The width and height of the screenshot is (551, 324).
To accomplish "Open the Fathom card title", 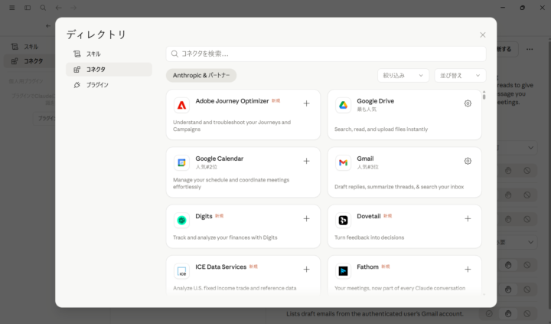I will (x=367, y=267).
